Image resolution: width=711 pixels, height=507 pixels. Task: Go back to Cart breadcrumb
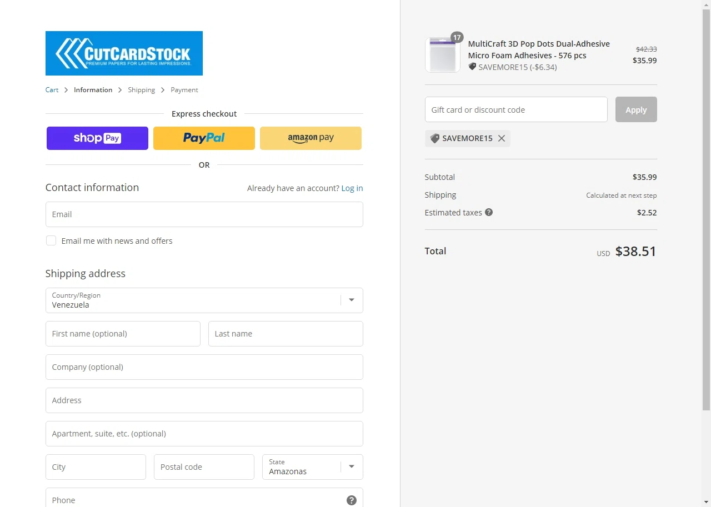[52, 90]
